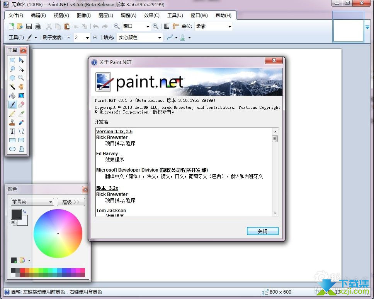Open the brush width dropdown
Viewport: 374px width, 299px height.
(x=87, y=38)
